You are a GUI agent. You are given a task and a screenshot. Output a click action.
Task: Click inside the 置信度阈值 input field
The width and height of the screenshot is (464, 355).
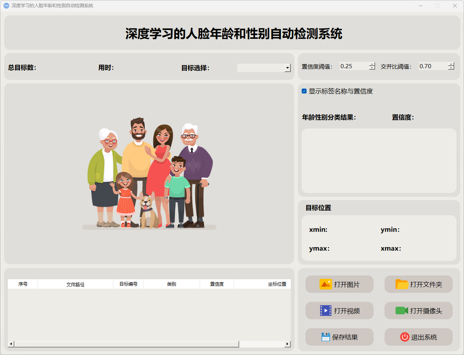pyautogui.click(x=353, y=66)
